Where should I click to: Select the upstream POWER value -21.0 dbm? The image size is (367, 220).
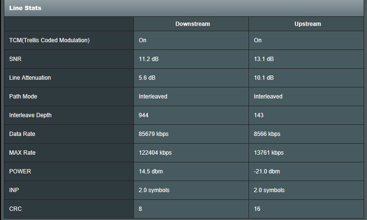(x=267, y=171)
